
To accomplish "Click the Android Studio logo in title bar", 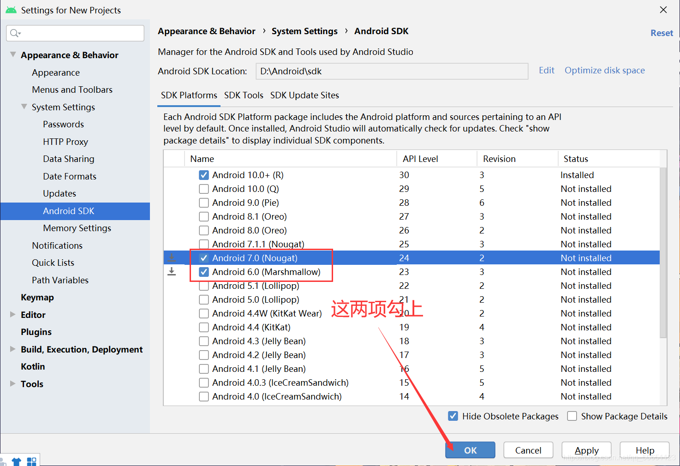I will (11, 10).
